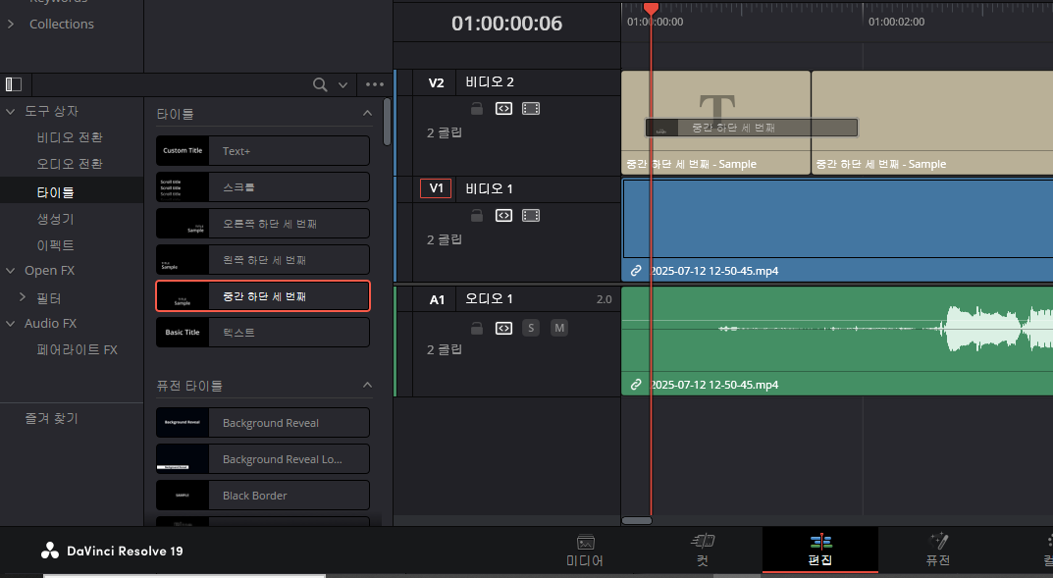Viewport: 1053px width, 578px height.
Task: Select 생성기 category
Action: [x=55, y=219]
